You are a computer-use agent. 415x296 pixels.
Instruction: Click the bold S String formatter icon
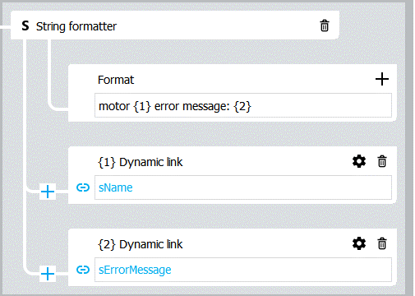(x=25, y=25)
